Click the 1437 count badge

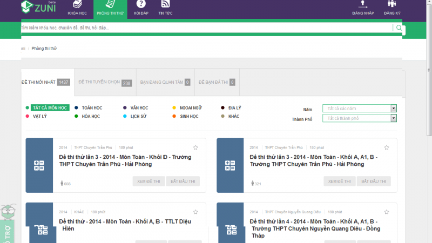[x=63, y=82]
